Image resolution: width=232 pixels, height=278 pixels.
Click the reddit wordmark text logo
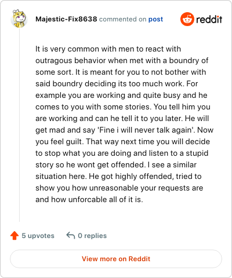[209, 19]
